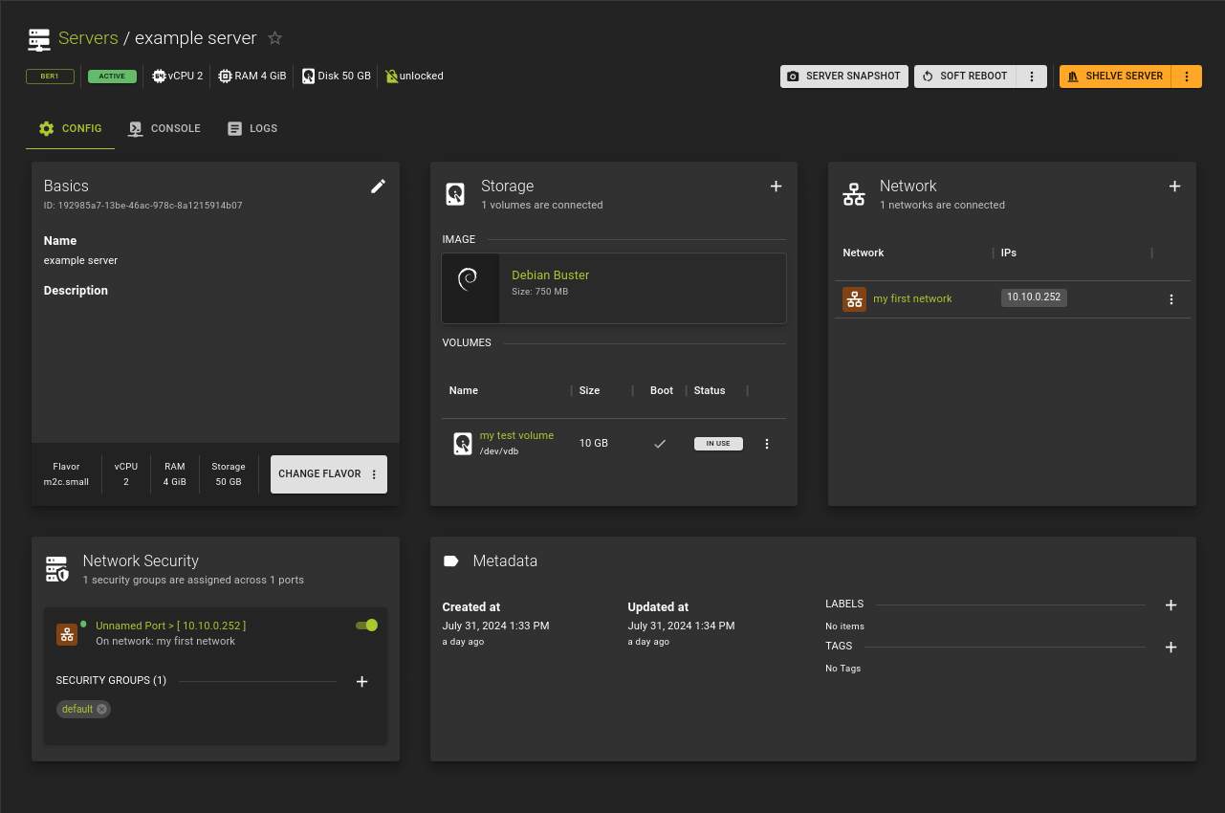Click the Size column header in volumes
This screenshot has width=1225, height=813.
point(589,390)
